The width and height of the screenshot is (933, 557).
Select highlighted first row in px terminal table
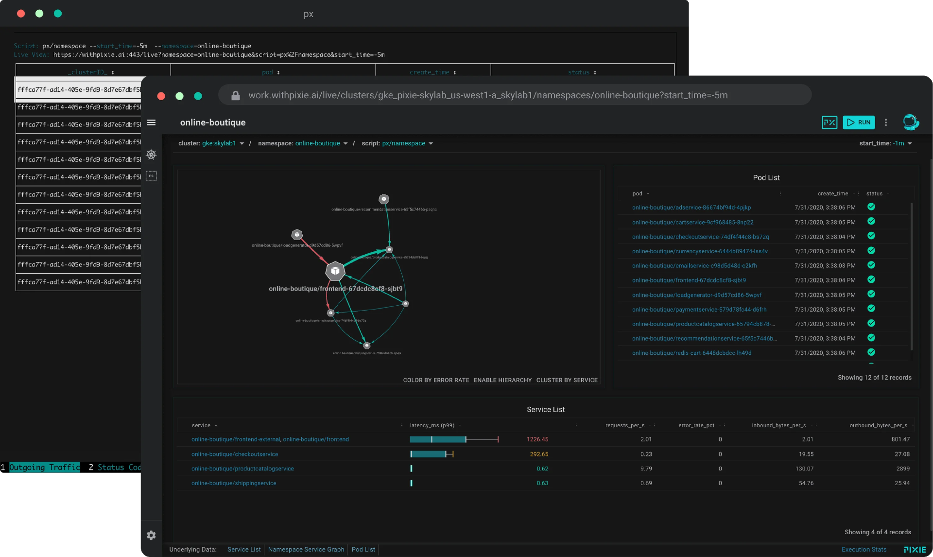(x=79, y=89)
